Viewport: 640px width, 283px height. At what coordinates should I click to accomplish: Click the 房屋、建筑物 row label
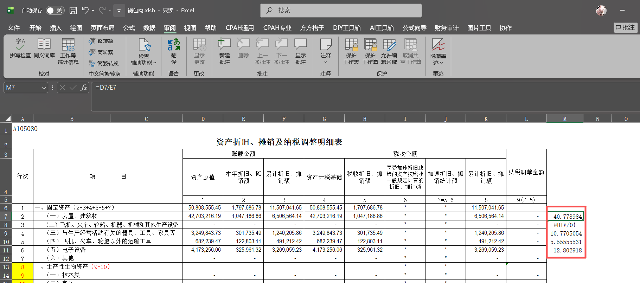point(72,216)
